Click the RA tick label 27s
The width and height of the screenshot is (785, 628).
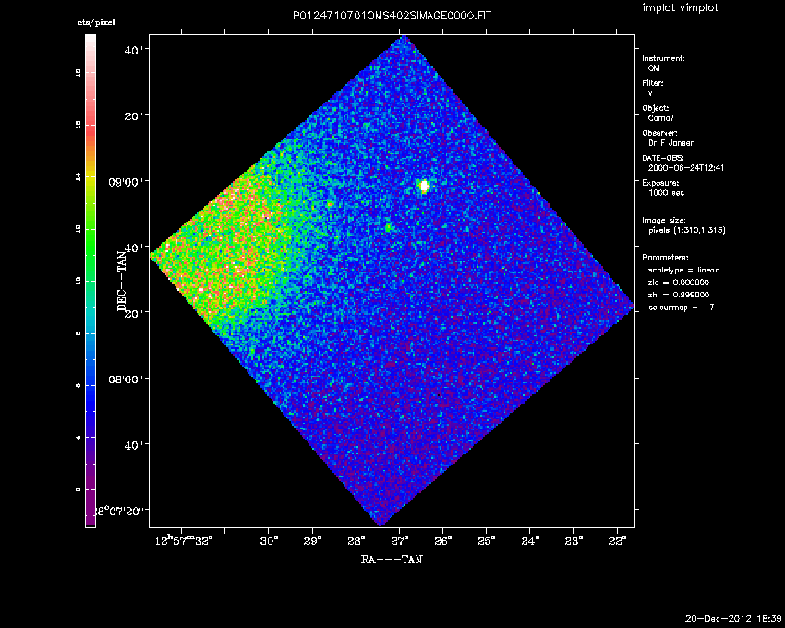(x=400, y=541)
